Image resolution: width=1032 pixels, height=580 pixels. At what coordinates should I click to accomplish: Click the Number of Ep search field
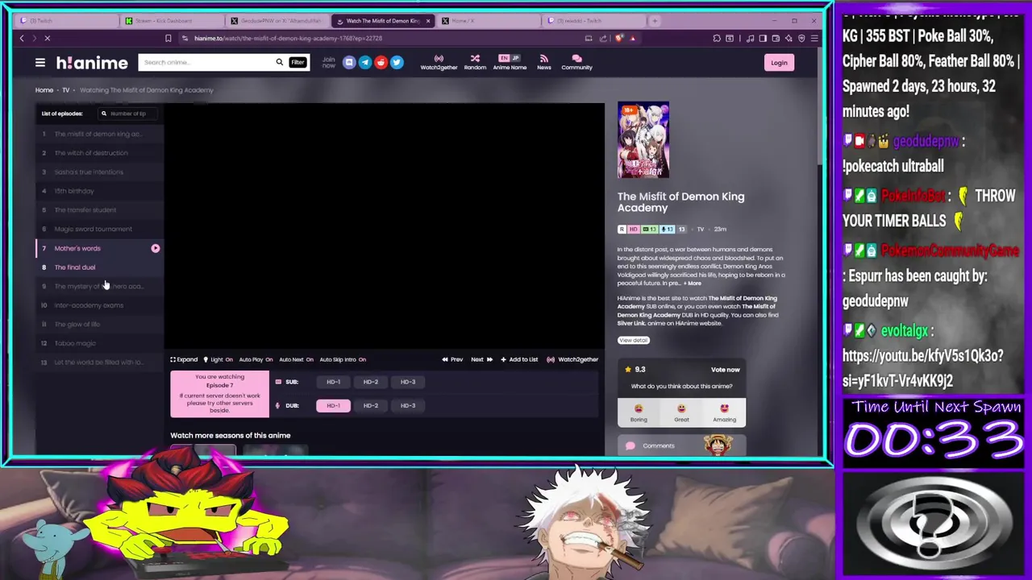click(x=129, y=114)
